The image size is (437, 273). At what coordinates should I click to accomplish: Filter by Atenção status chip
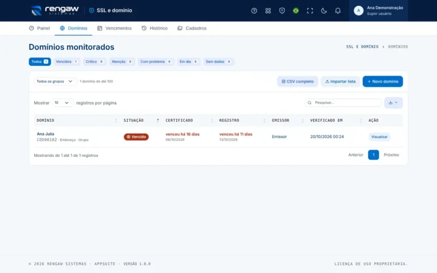pos(122,61)
